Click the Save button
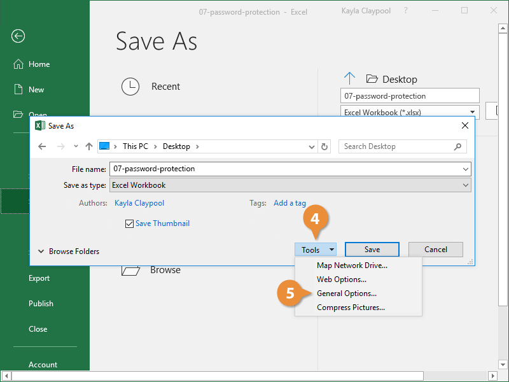This screenshot has height=382, width=509. point(372,249)
